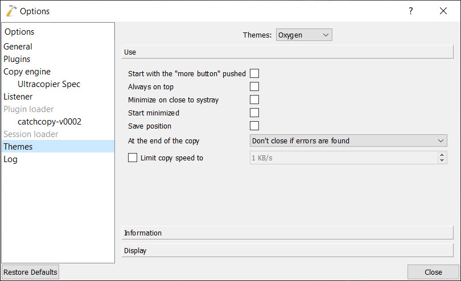Enable the Limit copy speed to checkbox

click(x=133, y=158)
